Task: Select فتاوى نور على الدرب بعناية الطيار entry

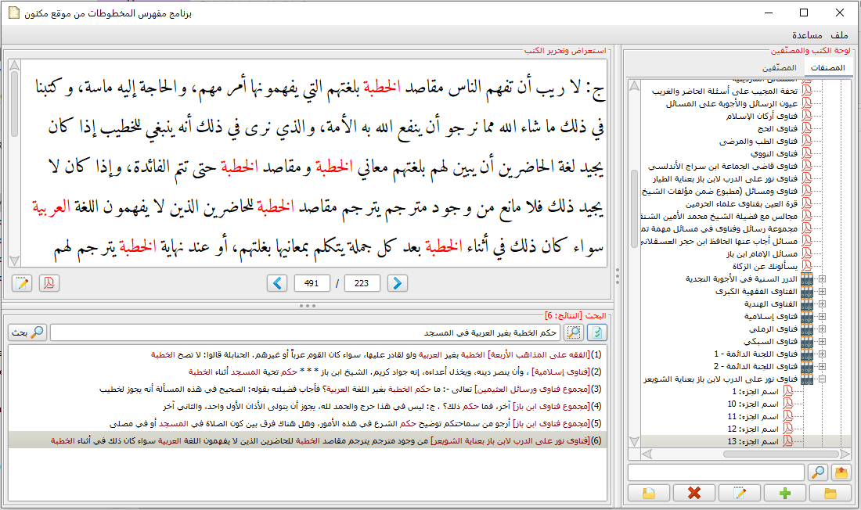Action: click(725, 179)
